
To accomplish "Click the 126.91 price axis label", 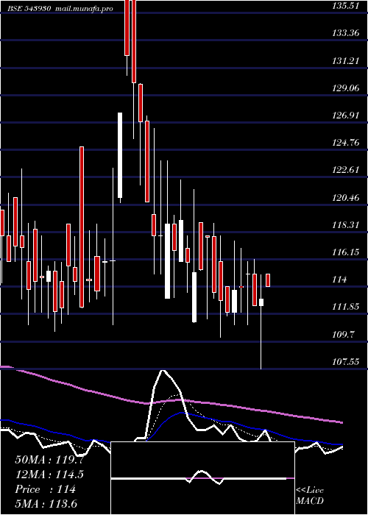I will coord(345,116).
